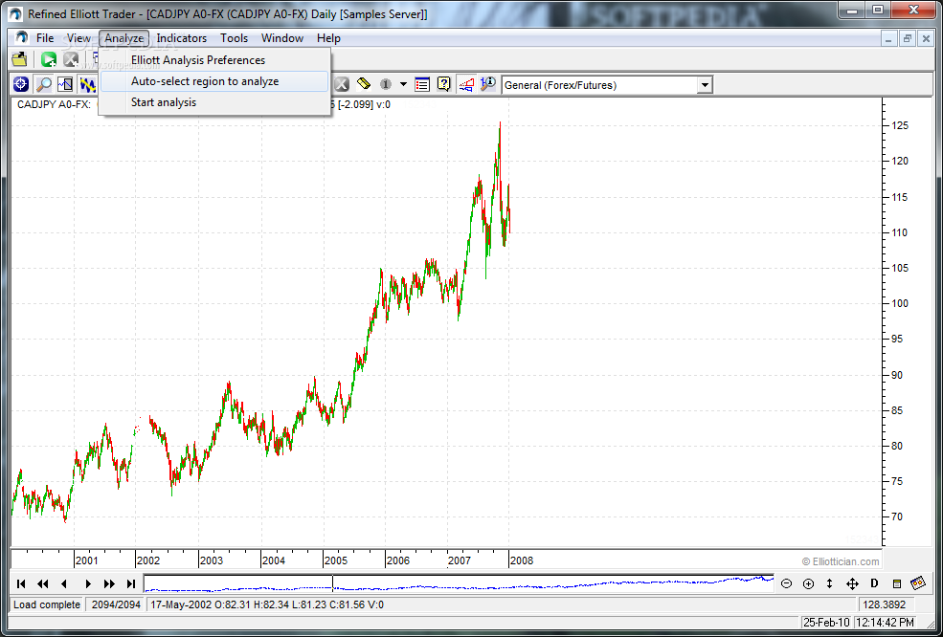
Task: Open the Tools menu
Action: [x=234, y=38]
